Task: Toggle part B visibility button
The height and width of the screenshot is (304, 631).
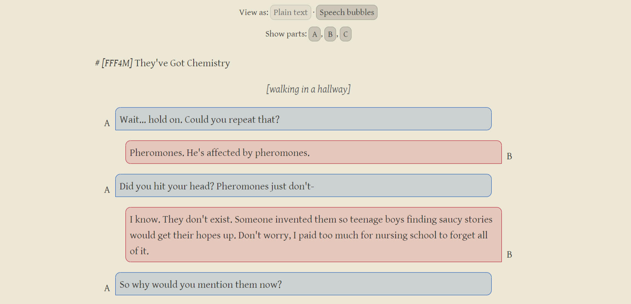Action: 330,34
